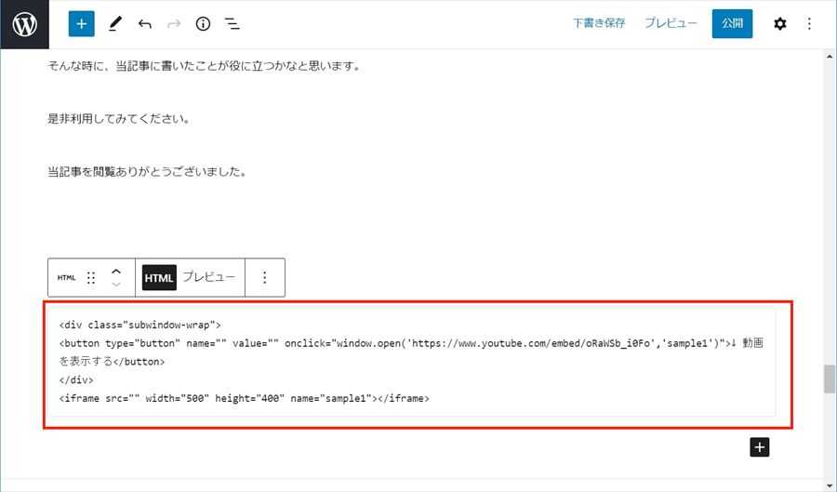The height and width of the screenshot is (492, 837).
Task: Switch to the HTML tab in block toolbar
Action: click(159, 277)
